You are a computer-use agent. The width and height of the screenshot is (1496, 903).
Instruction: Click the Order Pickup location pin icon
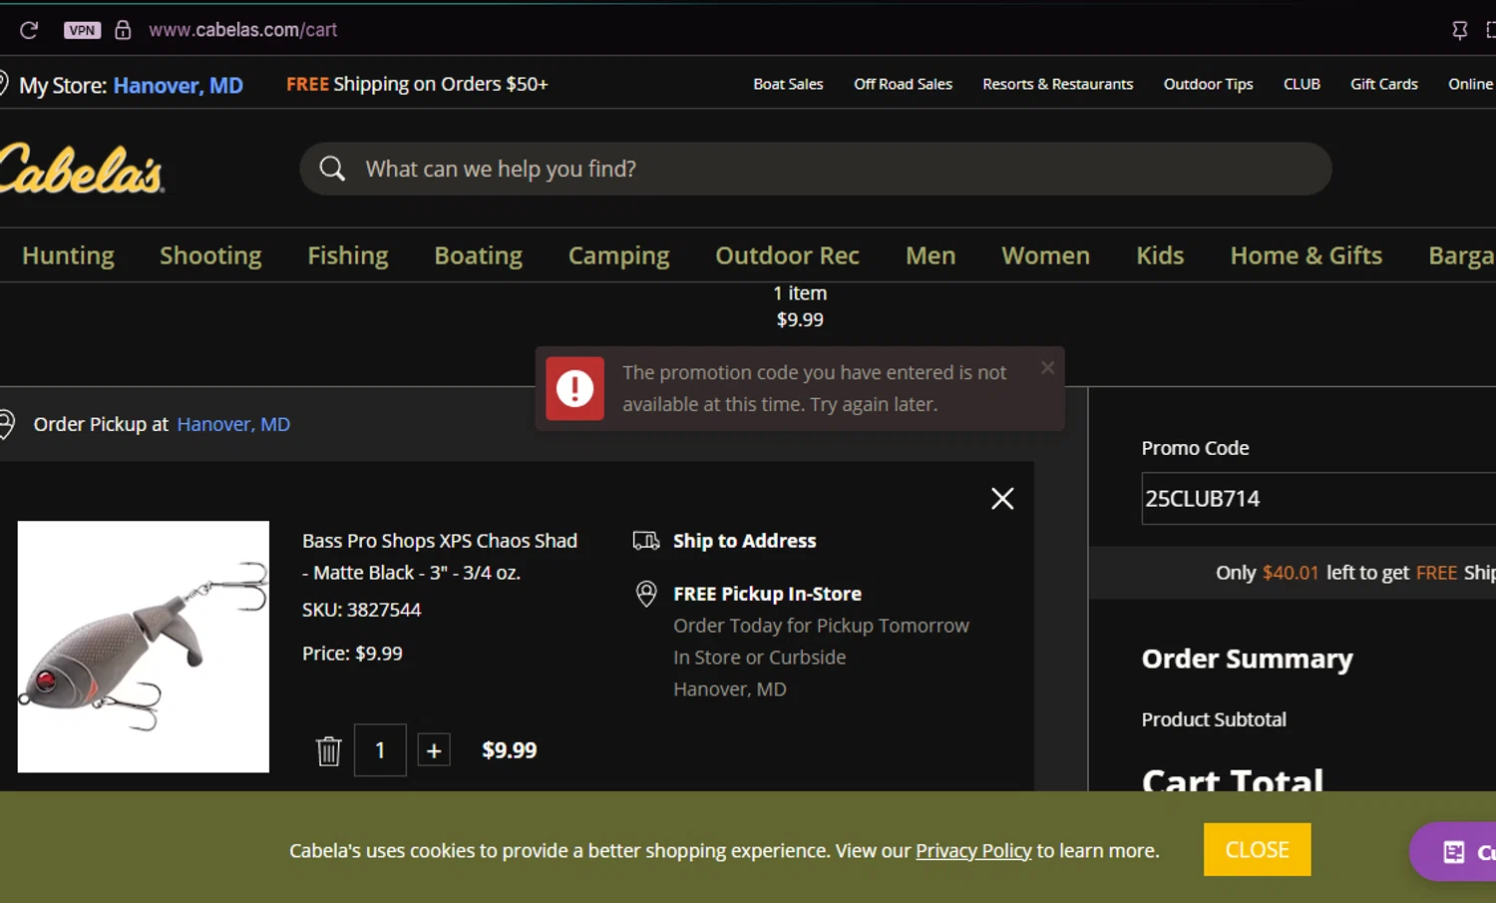point(6,424)
